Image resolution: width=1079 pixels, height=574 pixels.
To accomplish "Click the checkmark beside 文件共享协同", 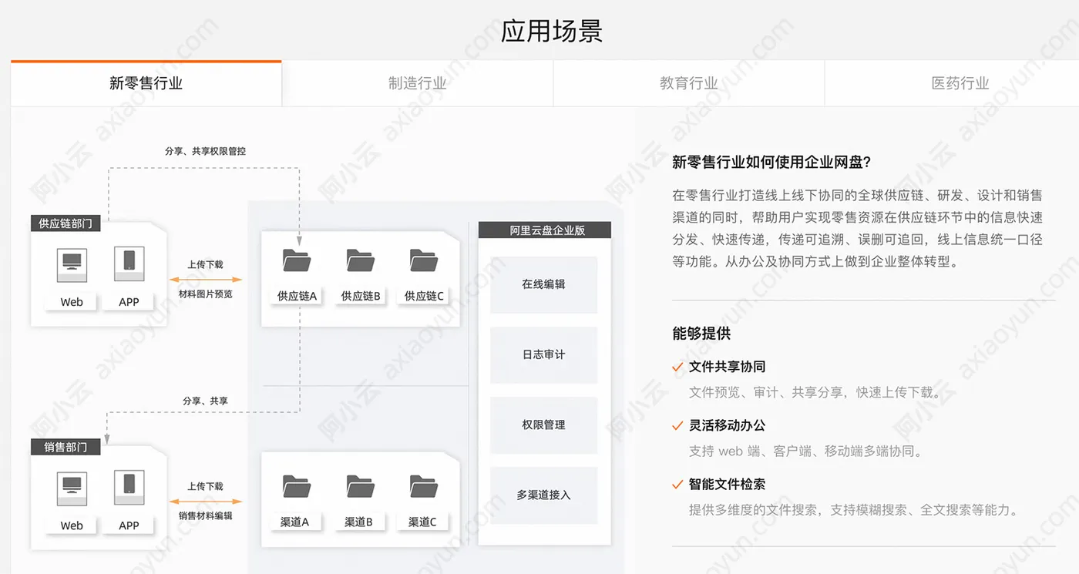I will tap(678, 368).
